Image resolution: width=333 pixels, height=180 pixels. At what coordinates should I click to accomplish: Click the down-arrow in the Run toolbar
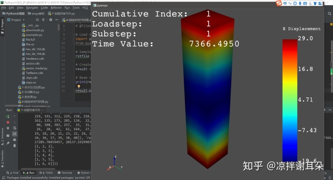coord(14,122)
